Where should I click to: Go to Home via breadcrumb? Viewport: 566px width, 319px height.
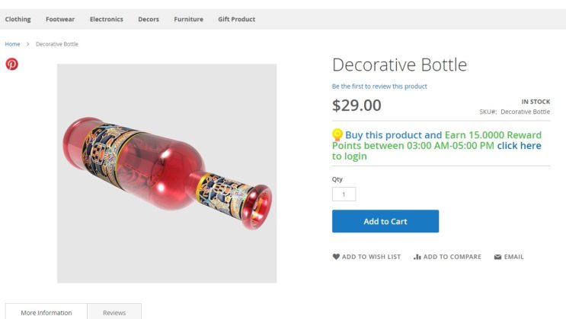[x=12, y=44]
